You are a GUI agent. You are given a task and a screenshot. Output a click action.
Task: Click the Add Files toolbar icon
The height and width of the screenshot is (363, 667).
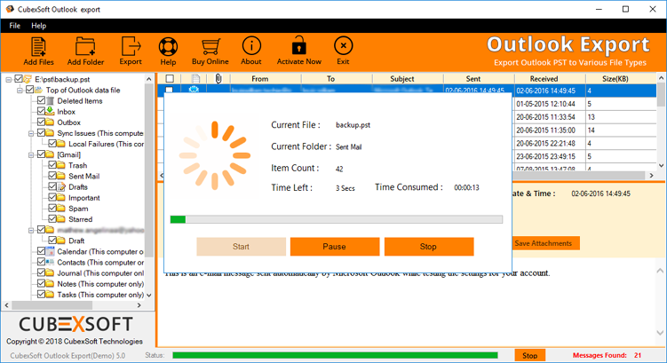point(38,51)
